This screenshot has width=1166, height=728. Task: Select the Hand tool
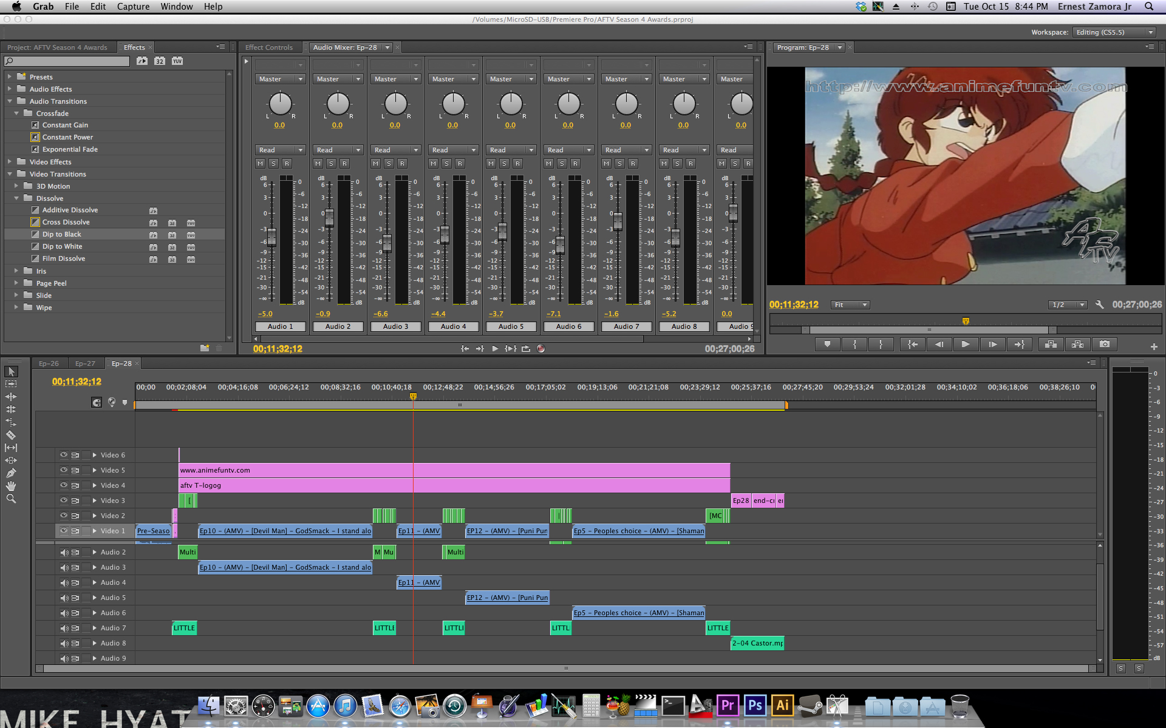11,486
